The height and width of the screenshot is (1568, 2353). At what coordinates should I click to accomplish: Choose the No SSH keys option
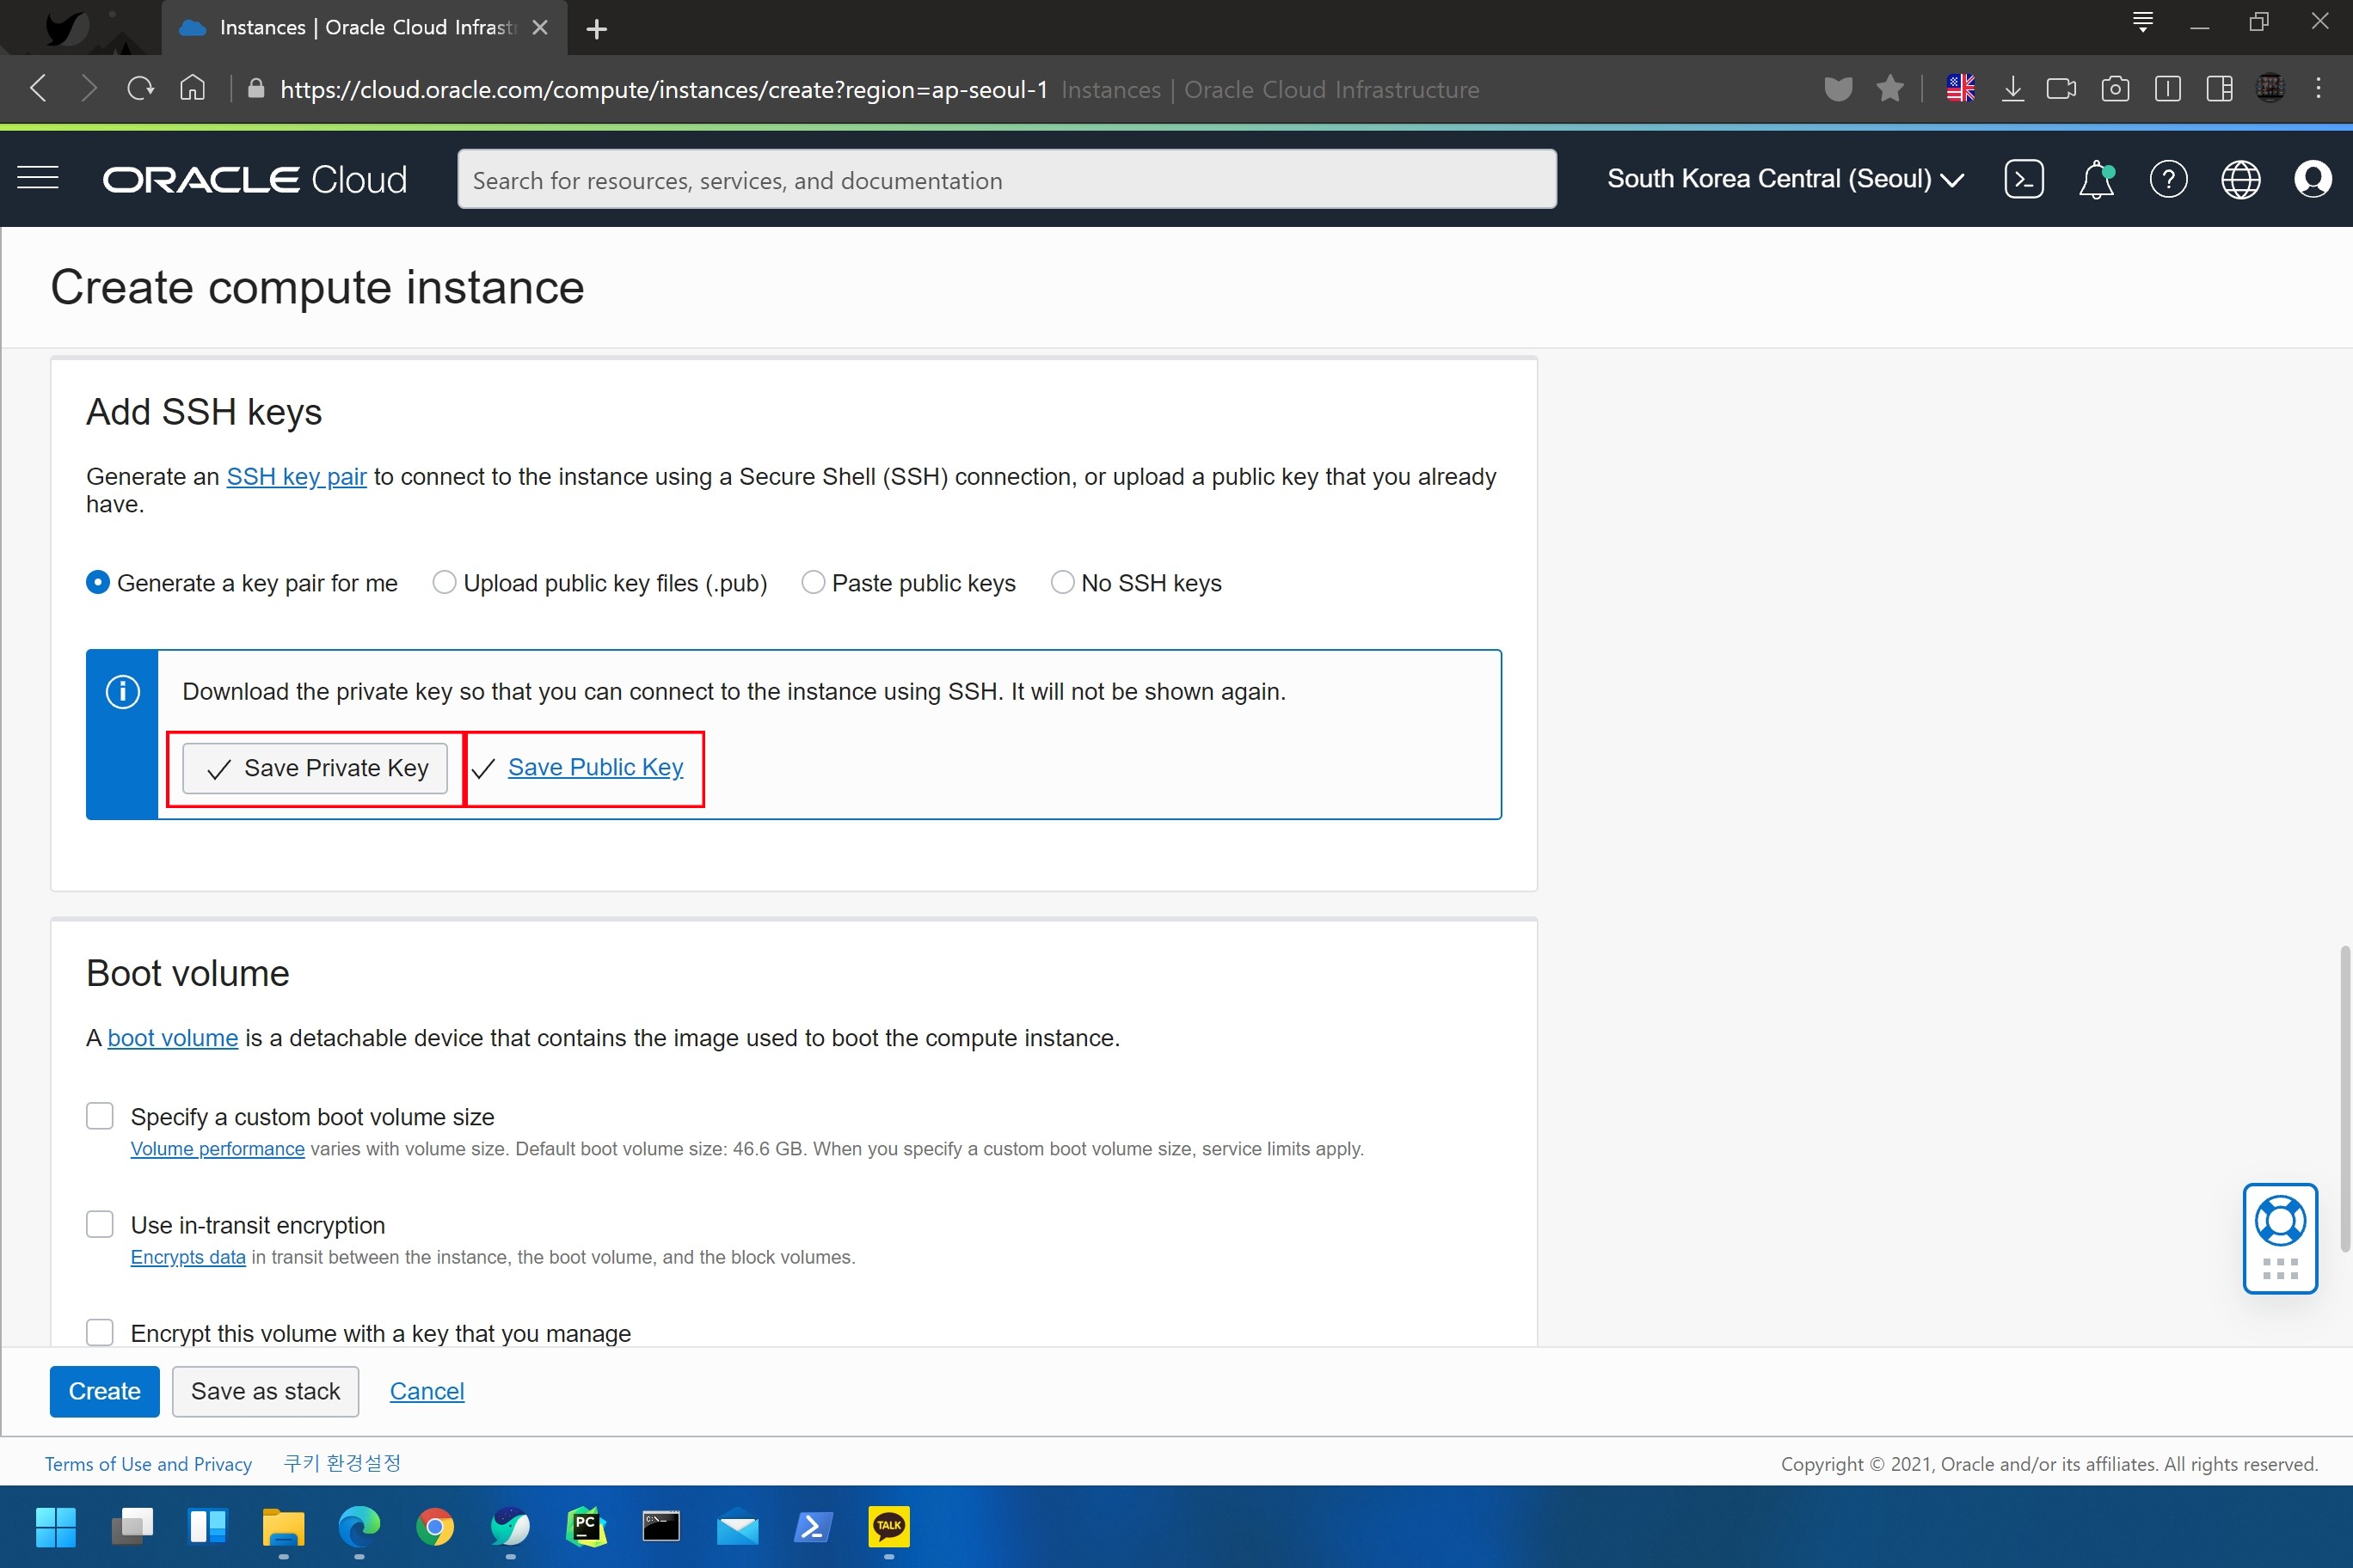[1062, 582]
